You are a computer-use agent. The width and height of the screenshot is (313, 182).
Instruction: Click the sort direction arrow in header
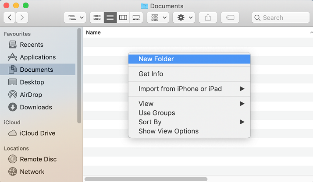[311, 32]
